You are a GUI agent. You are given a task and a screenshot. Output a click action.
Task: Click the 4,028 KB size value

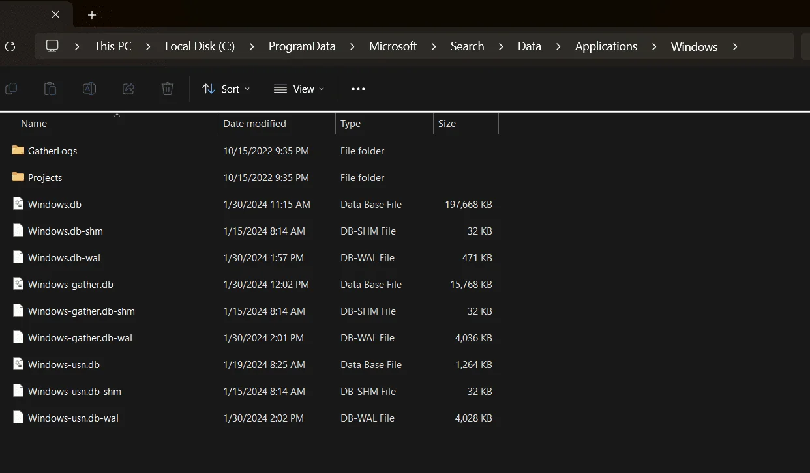coord(473,418)
